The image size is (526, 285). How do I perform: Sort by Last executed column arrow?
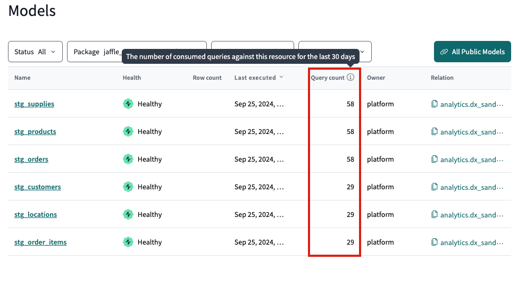281,78
